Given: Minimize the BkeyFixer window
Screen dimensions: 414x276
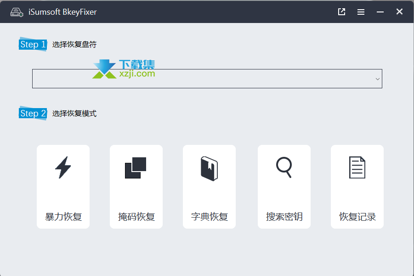Looking at the screenshot, I should (380, 12).
